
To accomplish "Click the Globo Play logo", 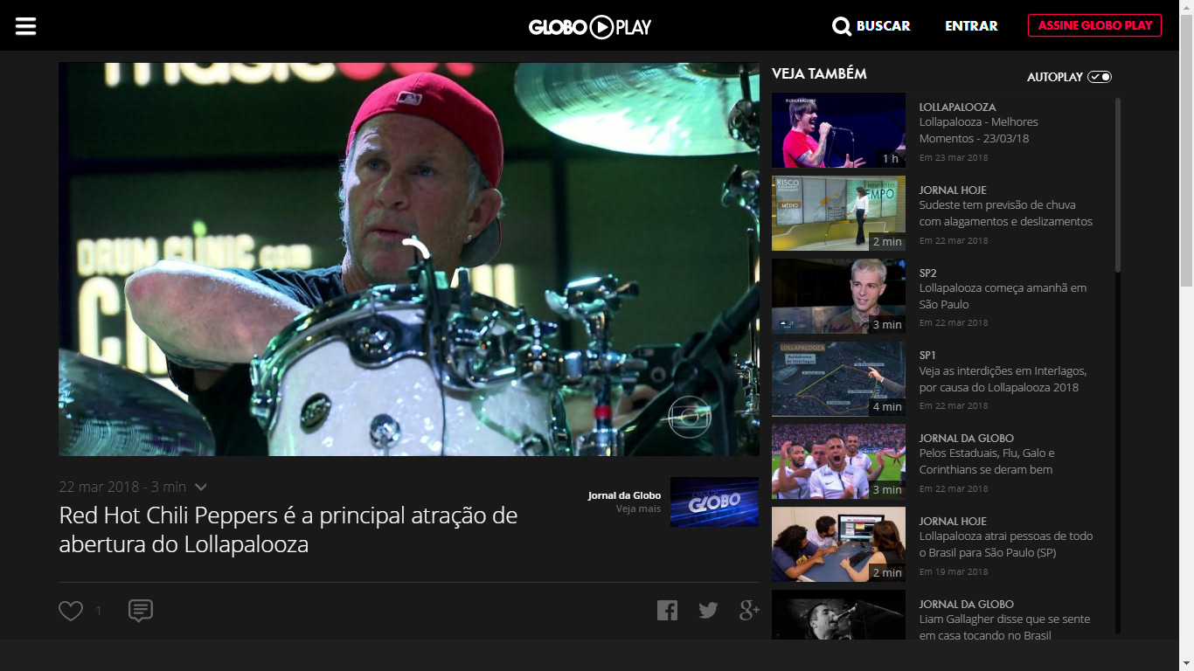I will 590,27.
